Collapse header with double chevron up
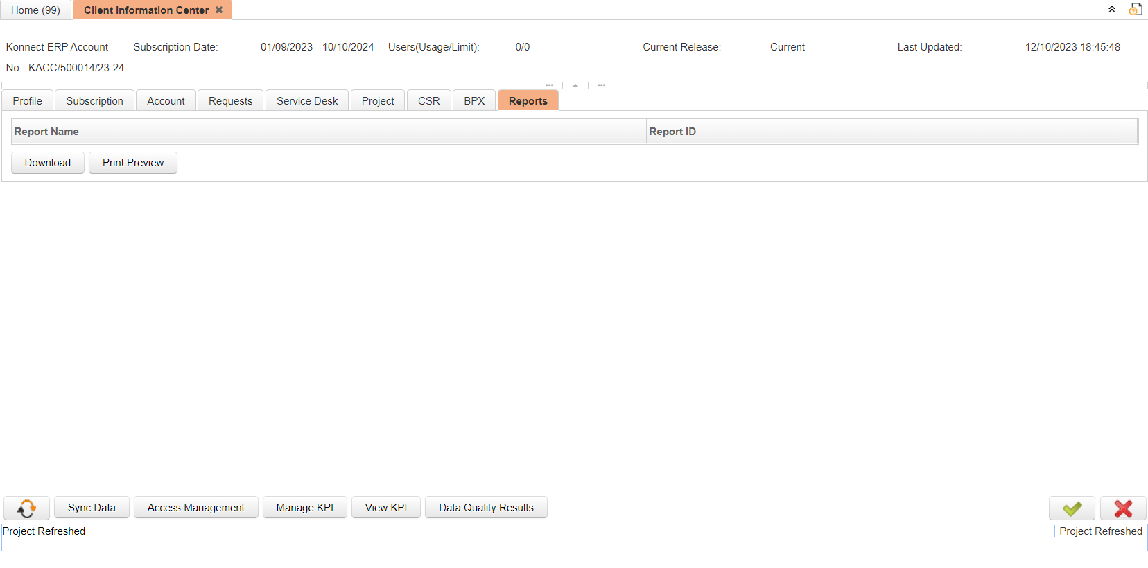 (1111, 10)
